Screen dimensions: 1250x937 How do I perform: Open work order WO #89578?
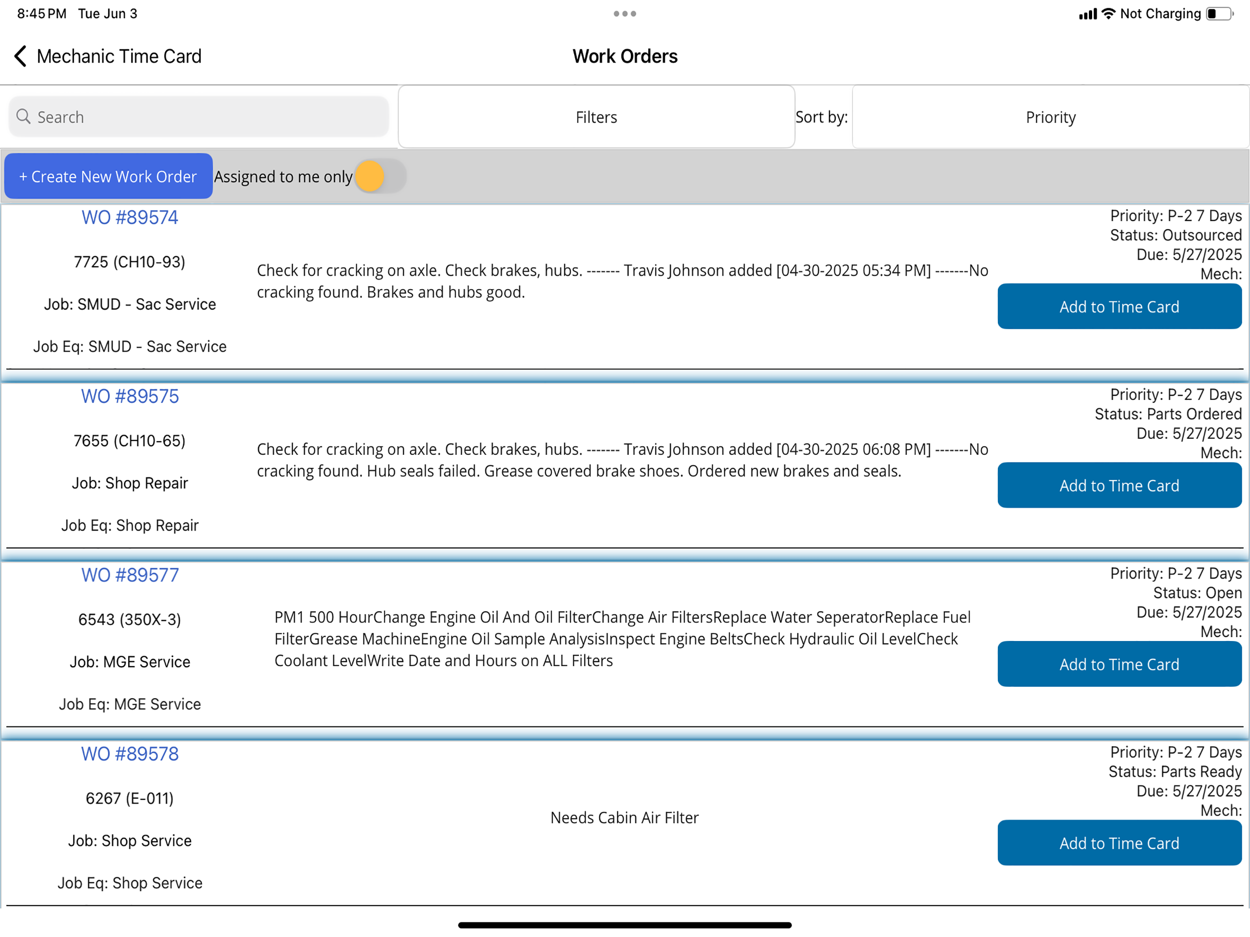click(x=130, y=754)
